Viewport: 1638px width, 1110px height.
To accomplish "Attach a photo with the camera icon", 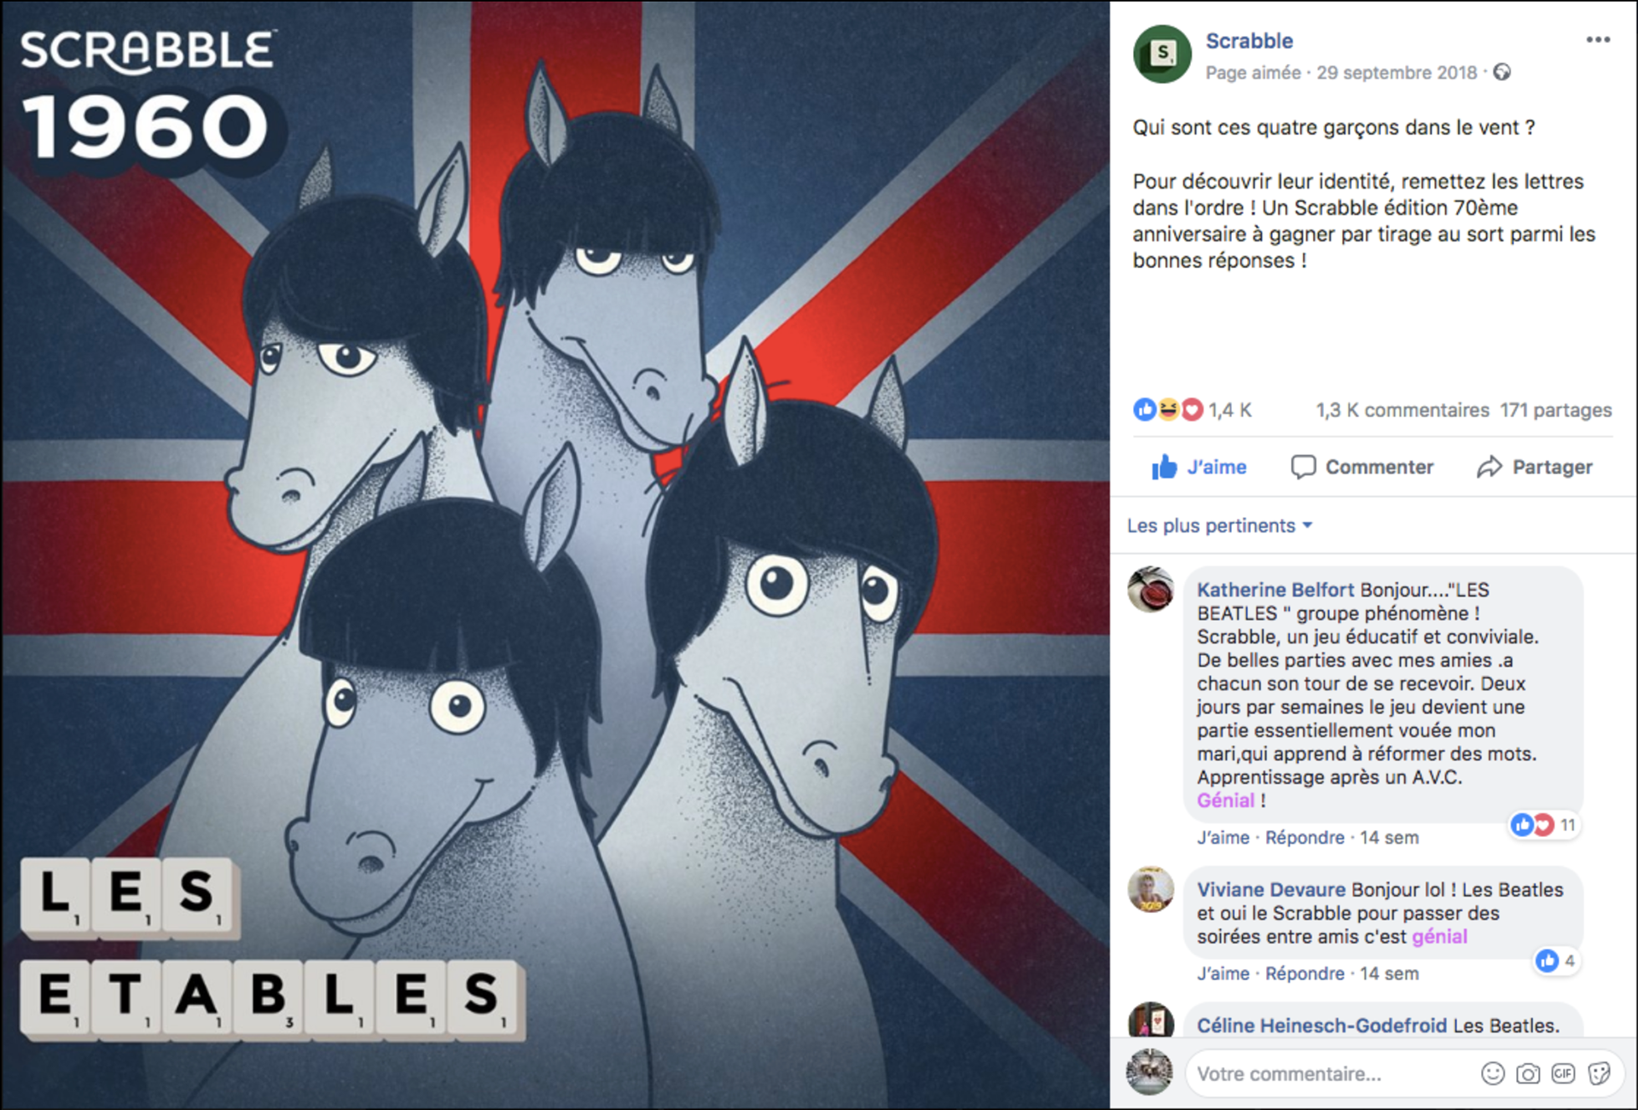I will [1528, 1073].
